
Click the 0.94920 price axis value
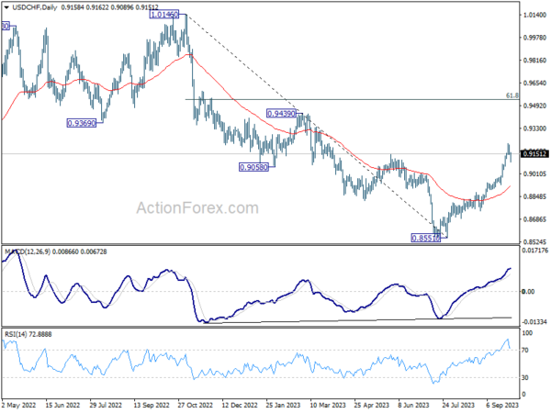(534, 106)
